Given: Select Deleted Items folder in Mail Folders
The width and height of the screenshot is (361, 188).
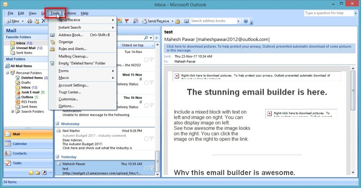Looking at the screenshot, I should (x=32, y=78).
